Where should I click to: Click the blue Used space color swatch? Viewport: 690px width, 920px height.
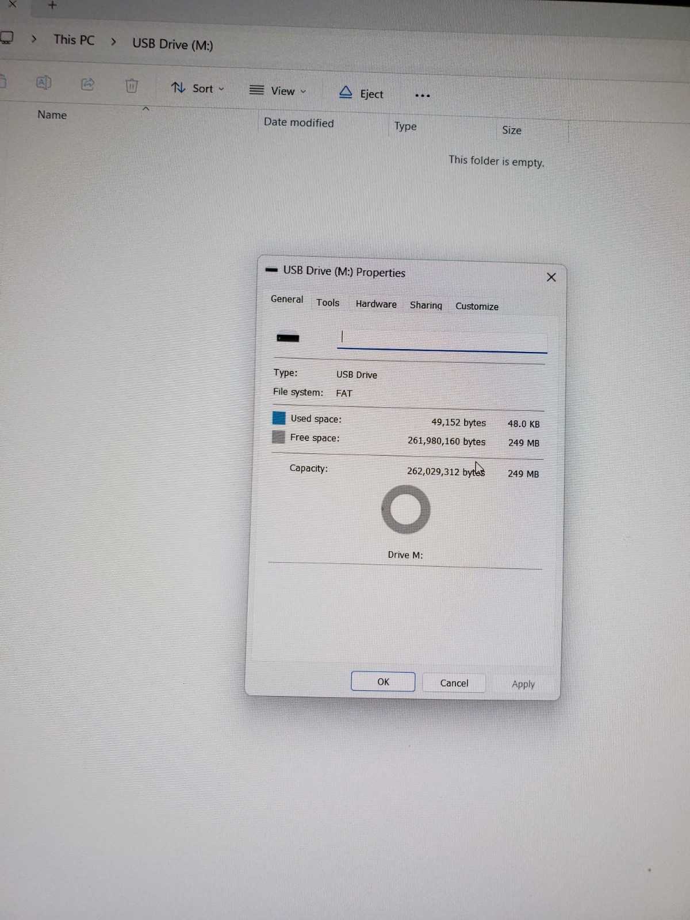[279, 417]
